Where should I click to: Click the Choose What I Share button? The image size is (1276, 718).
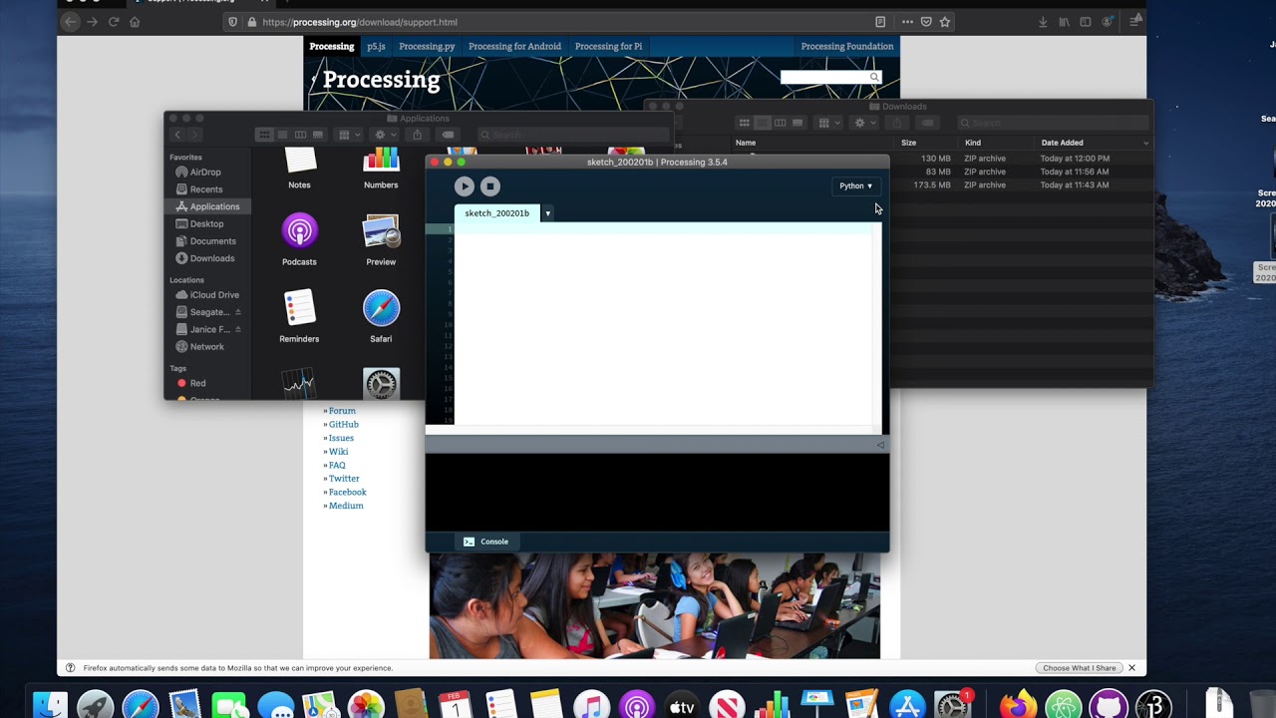pyautogui.click(x=1080, y=668)
